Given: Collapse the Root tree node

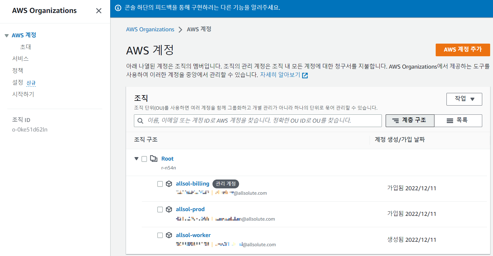Looking at the screenshot, I should tap(136, 159).
